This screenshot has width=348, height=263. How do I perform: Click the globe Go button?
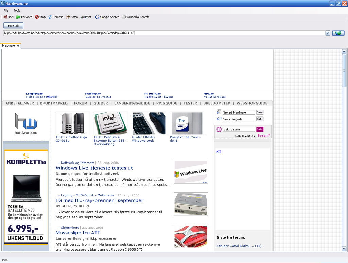click(338, 33)
